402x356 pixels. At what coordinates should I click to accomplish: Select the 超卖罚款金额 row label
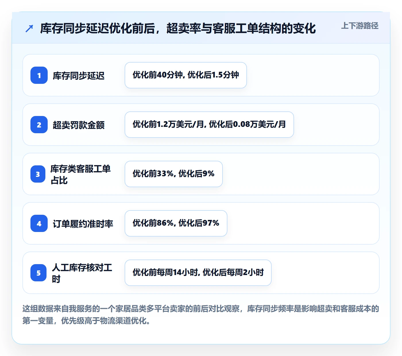click(79, 125)
